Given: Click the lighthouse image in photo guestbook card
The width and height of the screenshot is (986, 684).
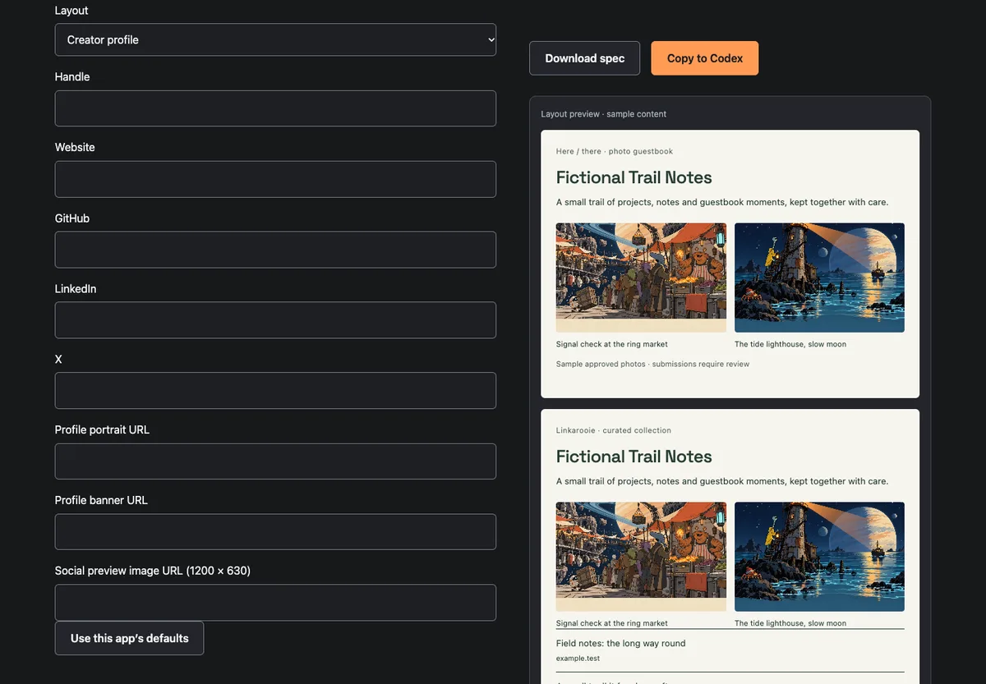Looking at the screenshot, I should pos(819,278).
